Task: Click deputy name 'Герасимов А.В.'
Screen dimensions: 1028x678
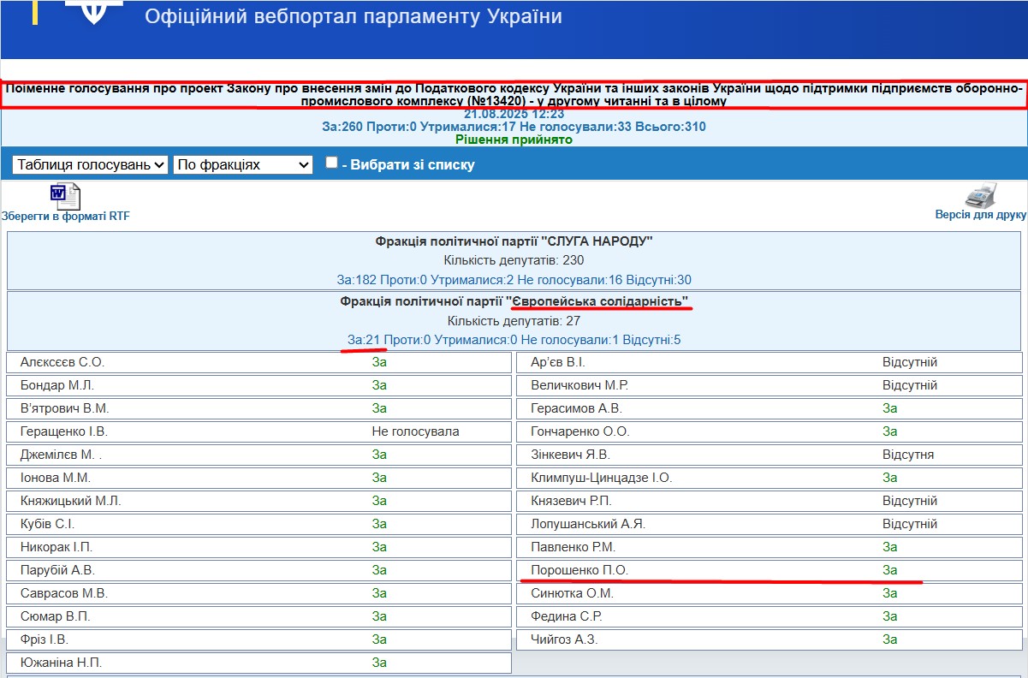Action: (576, 408)
